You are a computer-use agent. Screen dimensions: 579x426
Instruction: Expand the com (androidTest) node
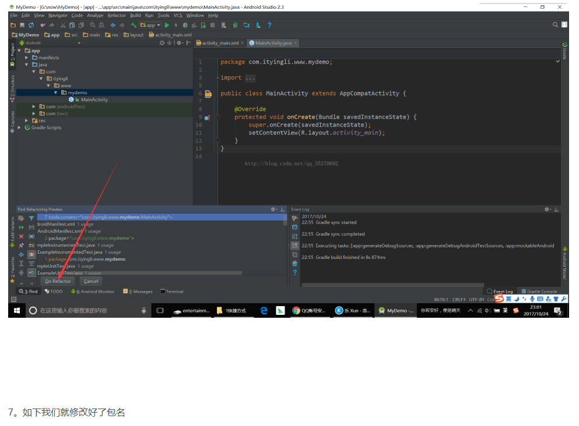34,106
